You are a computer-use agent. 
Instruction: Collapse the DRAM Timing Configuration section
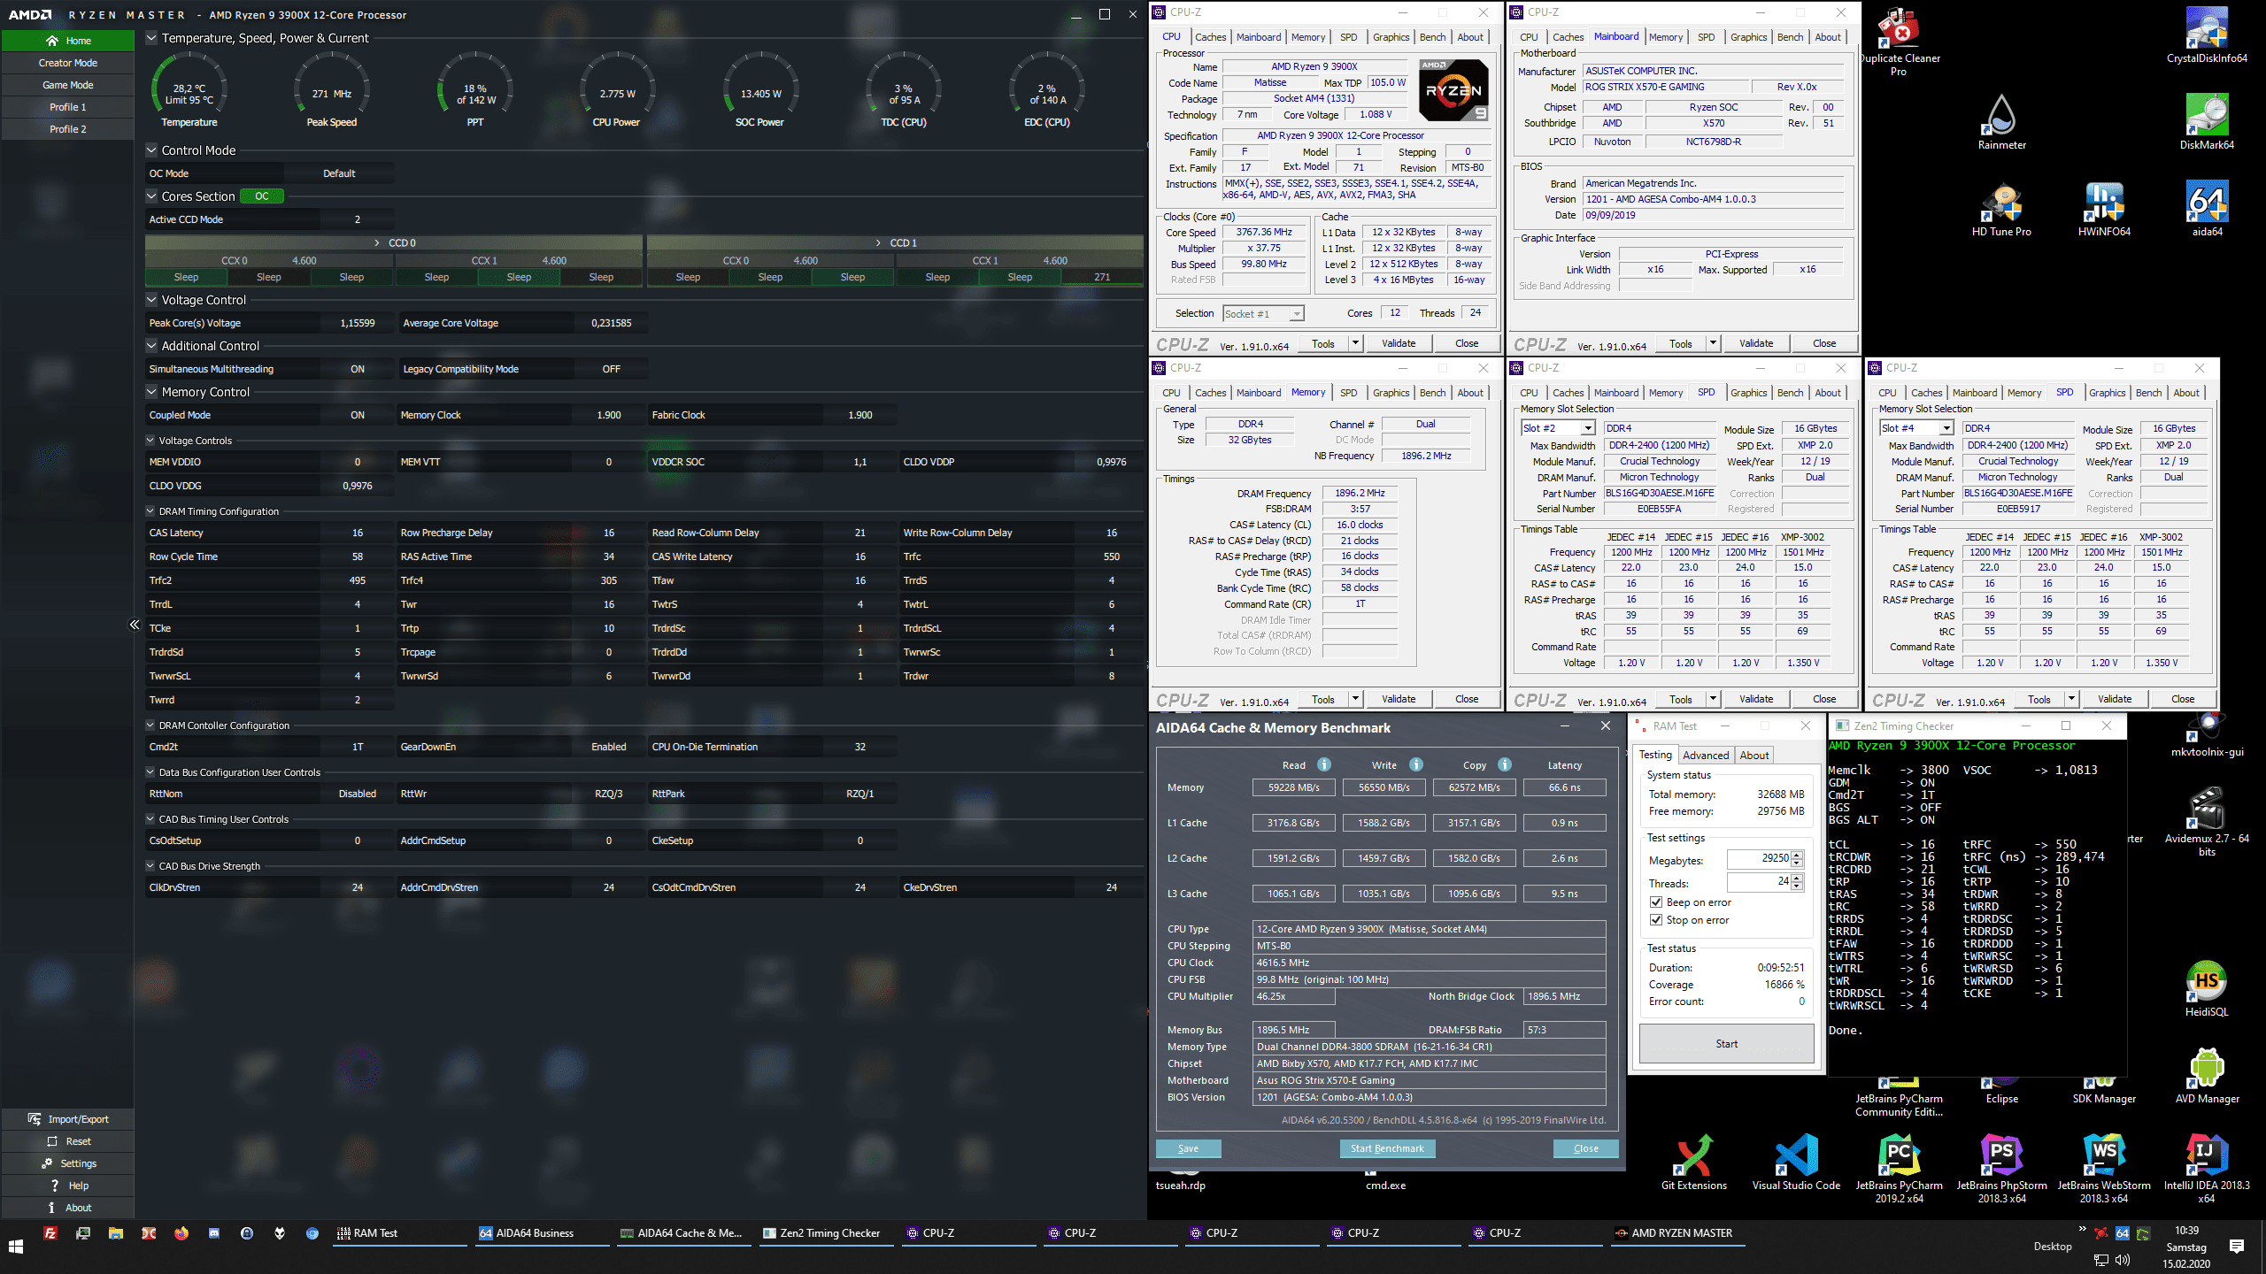[150, 511]
